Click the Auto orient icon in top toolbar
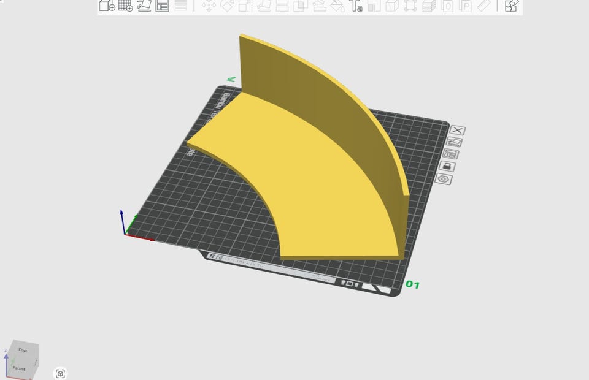Viewport: 589px width, 380px height. 144,6
